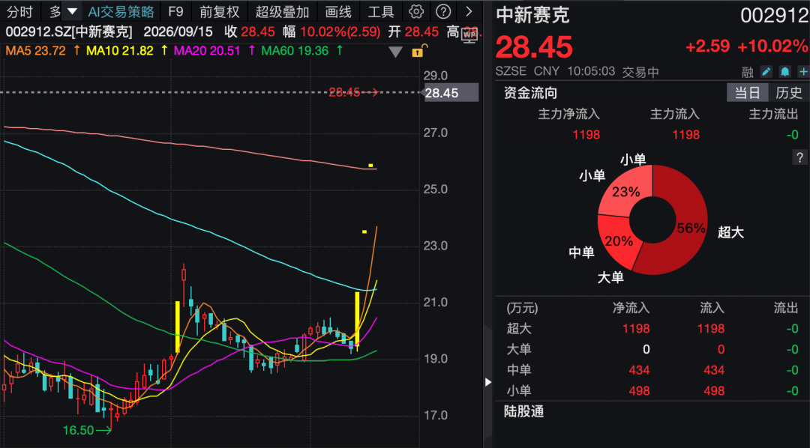Image resolution: width=810 pixels, height=448 pixels.
Task: Click stock code 002912 in panel header
Action: point(774,16)
